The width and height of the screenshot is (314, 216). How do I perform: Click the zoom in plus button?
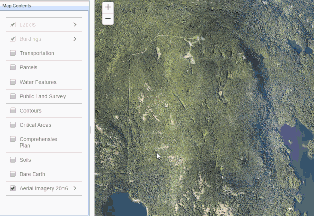click(x=108, y=7)
